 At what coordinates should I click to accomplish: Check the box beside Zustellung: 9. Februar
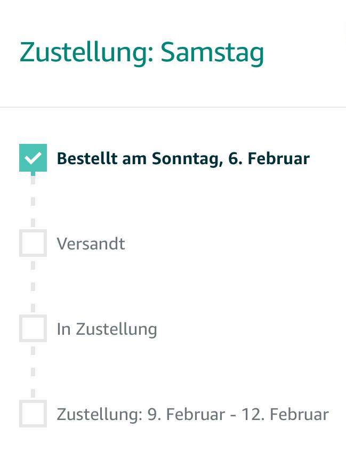click(33, 414)
